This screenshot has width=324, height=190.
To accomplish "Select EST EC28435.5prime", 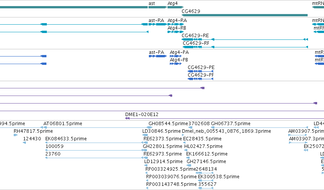I will (x=202, y=139).
